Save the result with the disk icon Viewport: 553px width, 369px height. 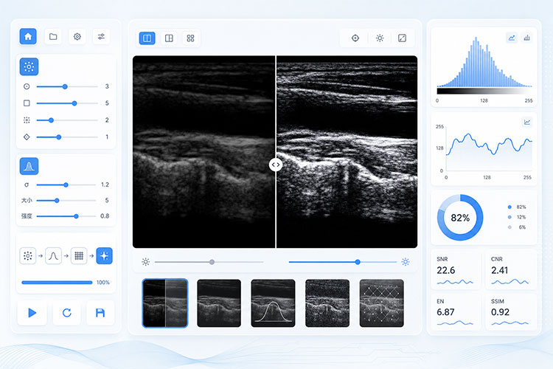point(100,313)
